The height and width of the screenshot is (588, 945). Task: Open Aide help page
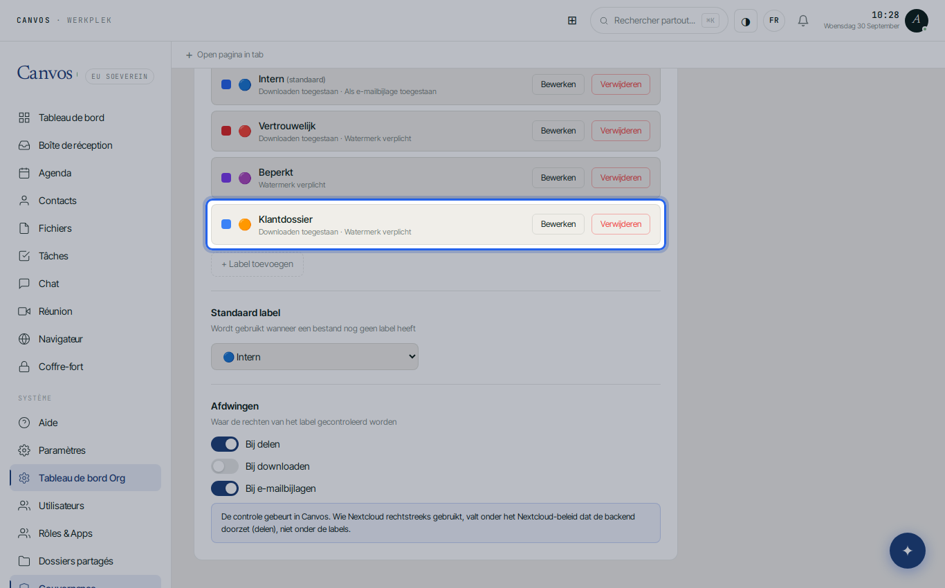coord(86,423)
